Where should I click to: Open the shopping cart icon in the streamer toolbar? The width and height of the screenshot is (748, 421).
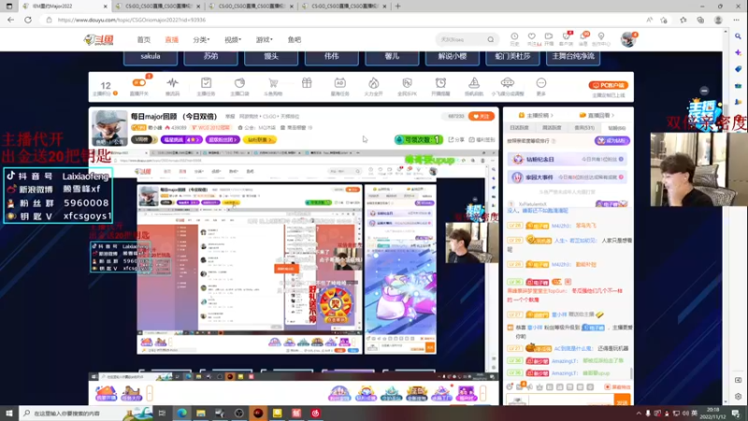pyautogui.click(x=273, y=83)
